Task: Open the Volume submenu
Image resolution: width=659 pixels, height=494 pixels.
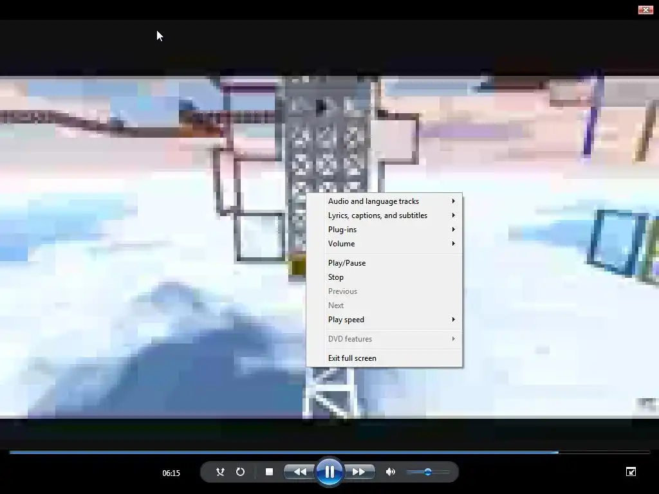Action: click(x=384, y=244)
